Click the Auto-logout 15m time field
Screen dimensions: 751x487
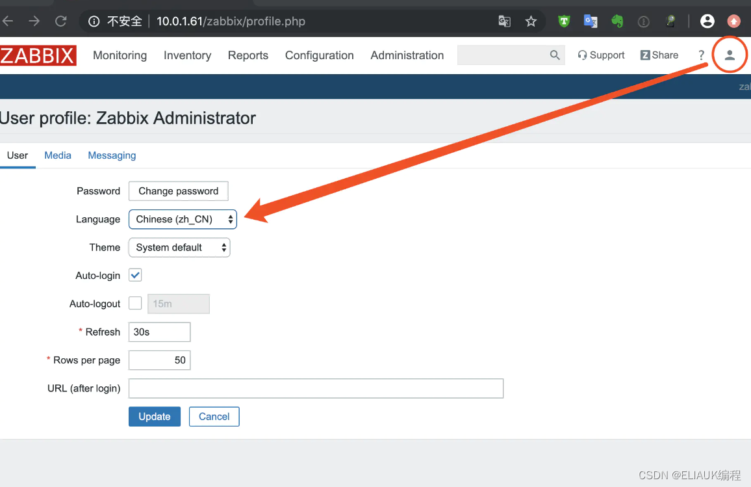[179, 304]
